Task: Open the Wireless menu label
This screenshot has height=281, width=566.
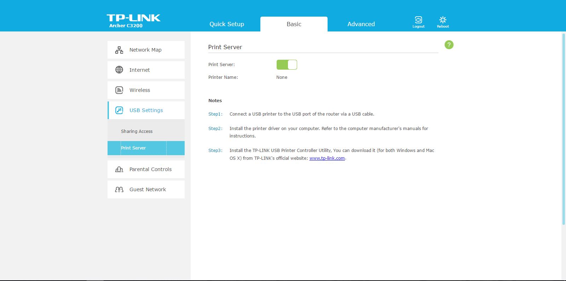Action: point(140,90)
